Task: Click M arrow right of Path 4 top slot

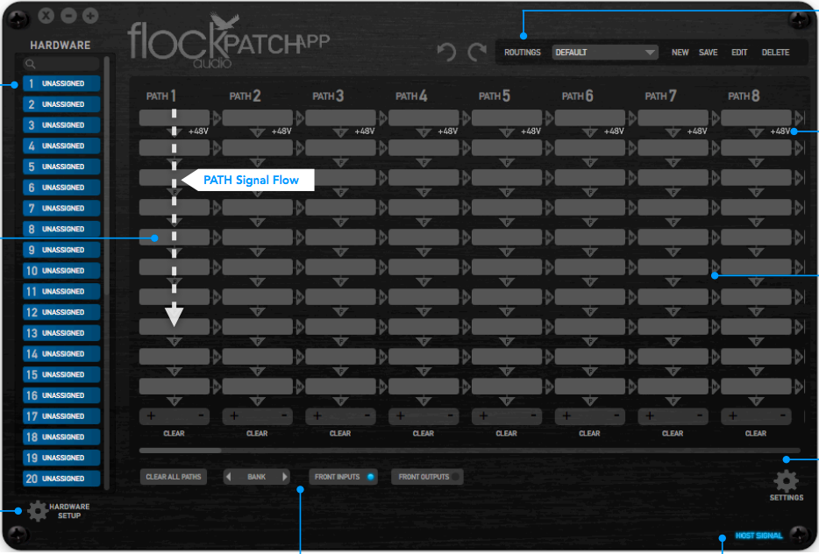Action: pos(466,118)
